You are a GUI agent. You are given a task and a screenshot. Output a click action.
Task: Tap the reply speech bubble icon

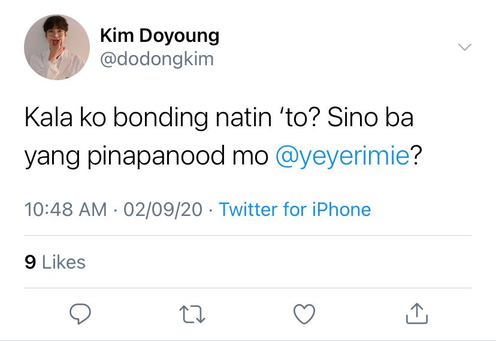coord(80,313)
